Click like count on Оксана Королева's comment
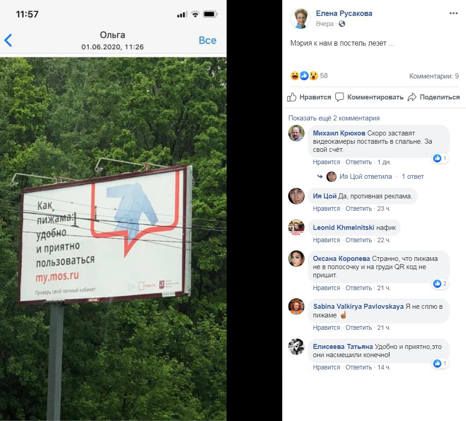This screenshot has width=466, height=421. (x=440, y=284)
